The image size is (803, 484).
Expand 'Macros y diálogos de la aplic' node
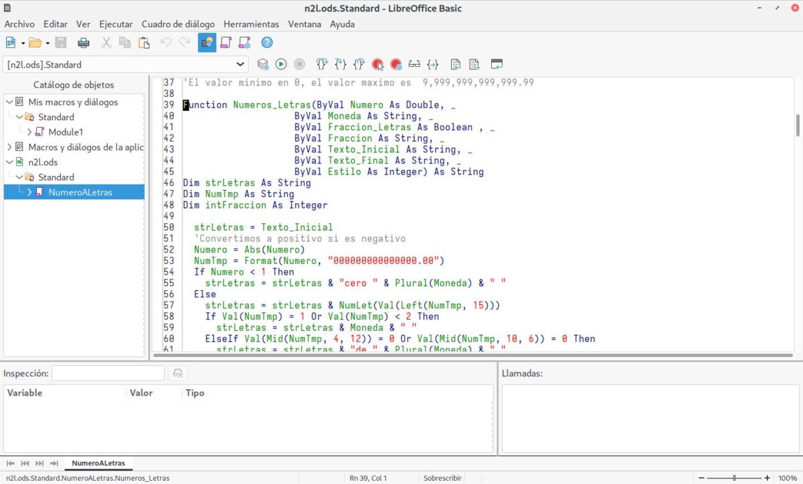[9, 147]
